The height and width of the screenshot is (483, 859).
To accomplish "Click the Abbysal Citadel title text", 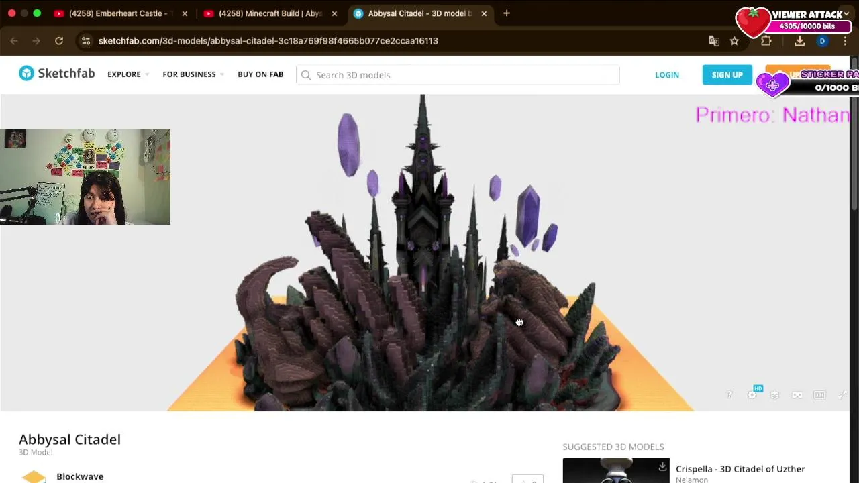I will [70, 439].
